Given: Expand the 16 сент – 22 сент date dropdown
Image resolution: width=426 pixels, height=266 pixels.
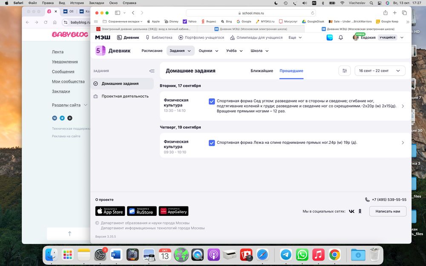Looking at the screenshot, I should coord(380,71).
